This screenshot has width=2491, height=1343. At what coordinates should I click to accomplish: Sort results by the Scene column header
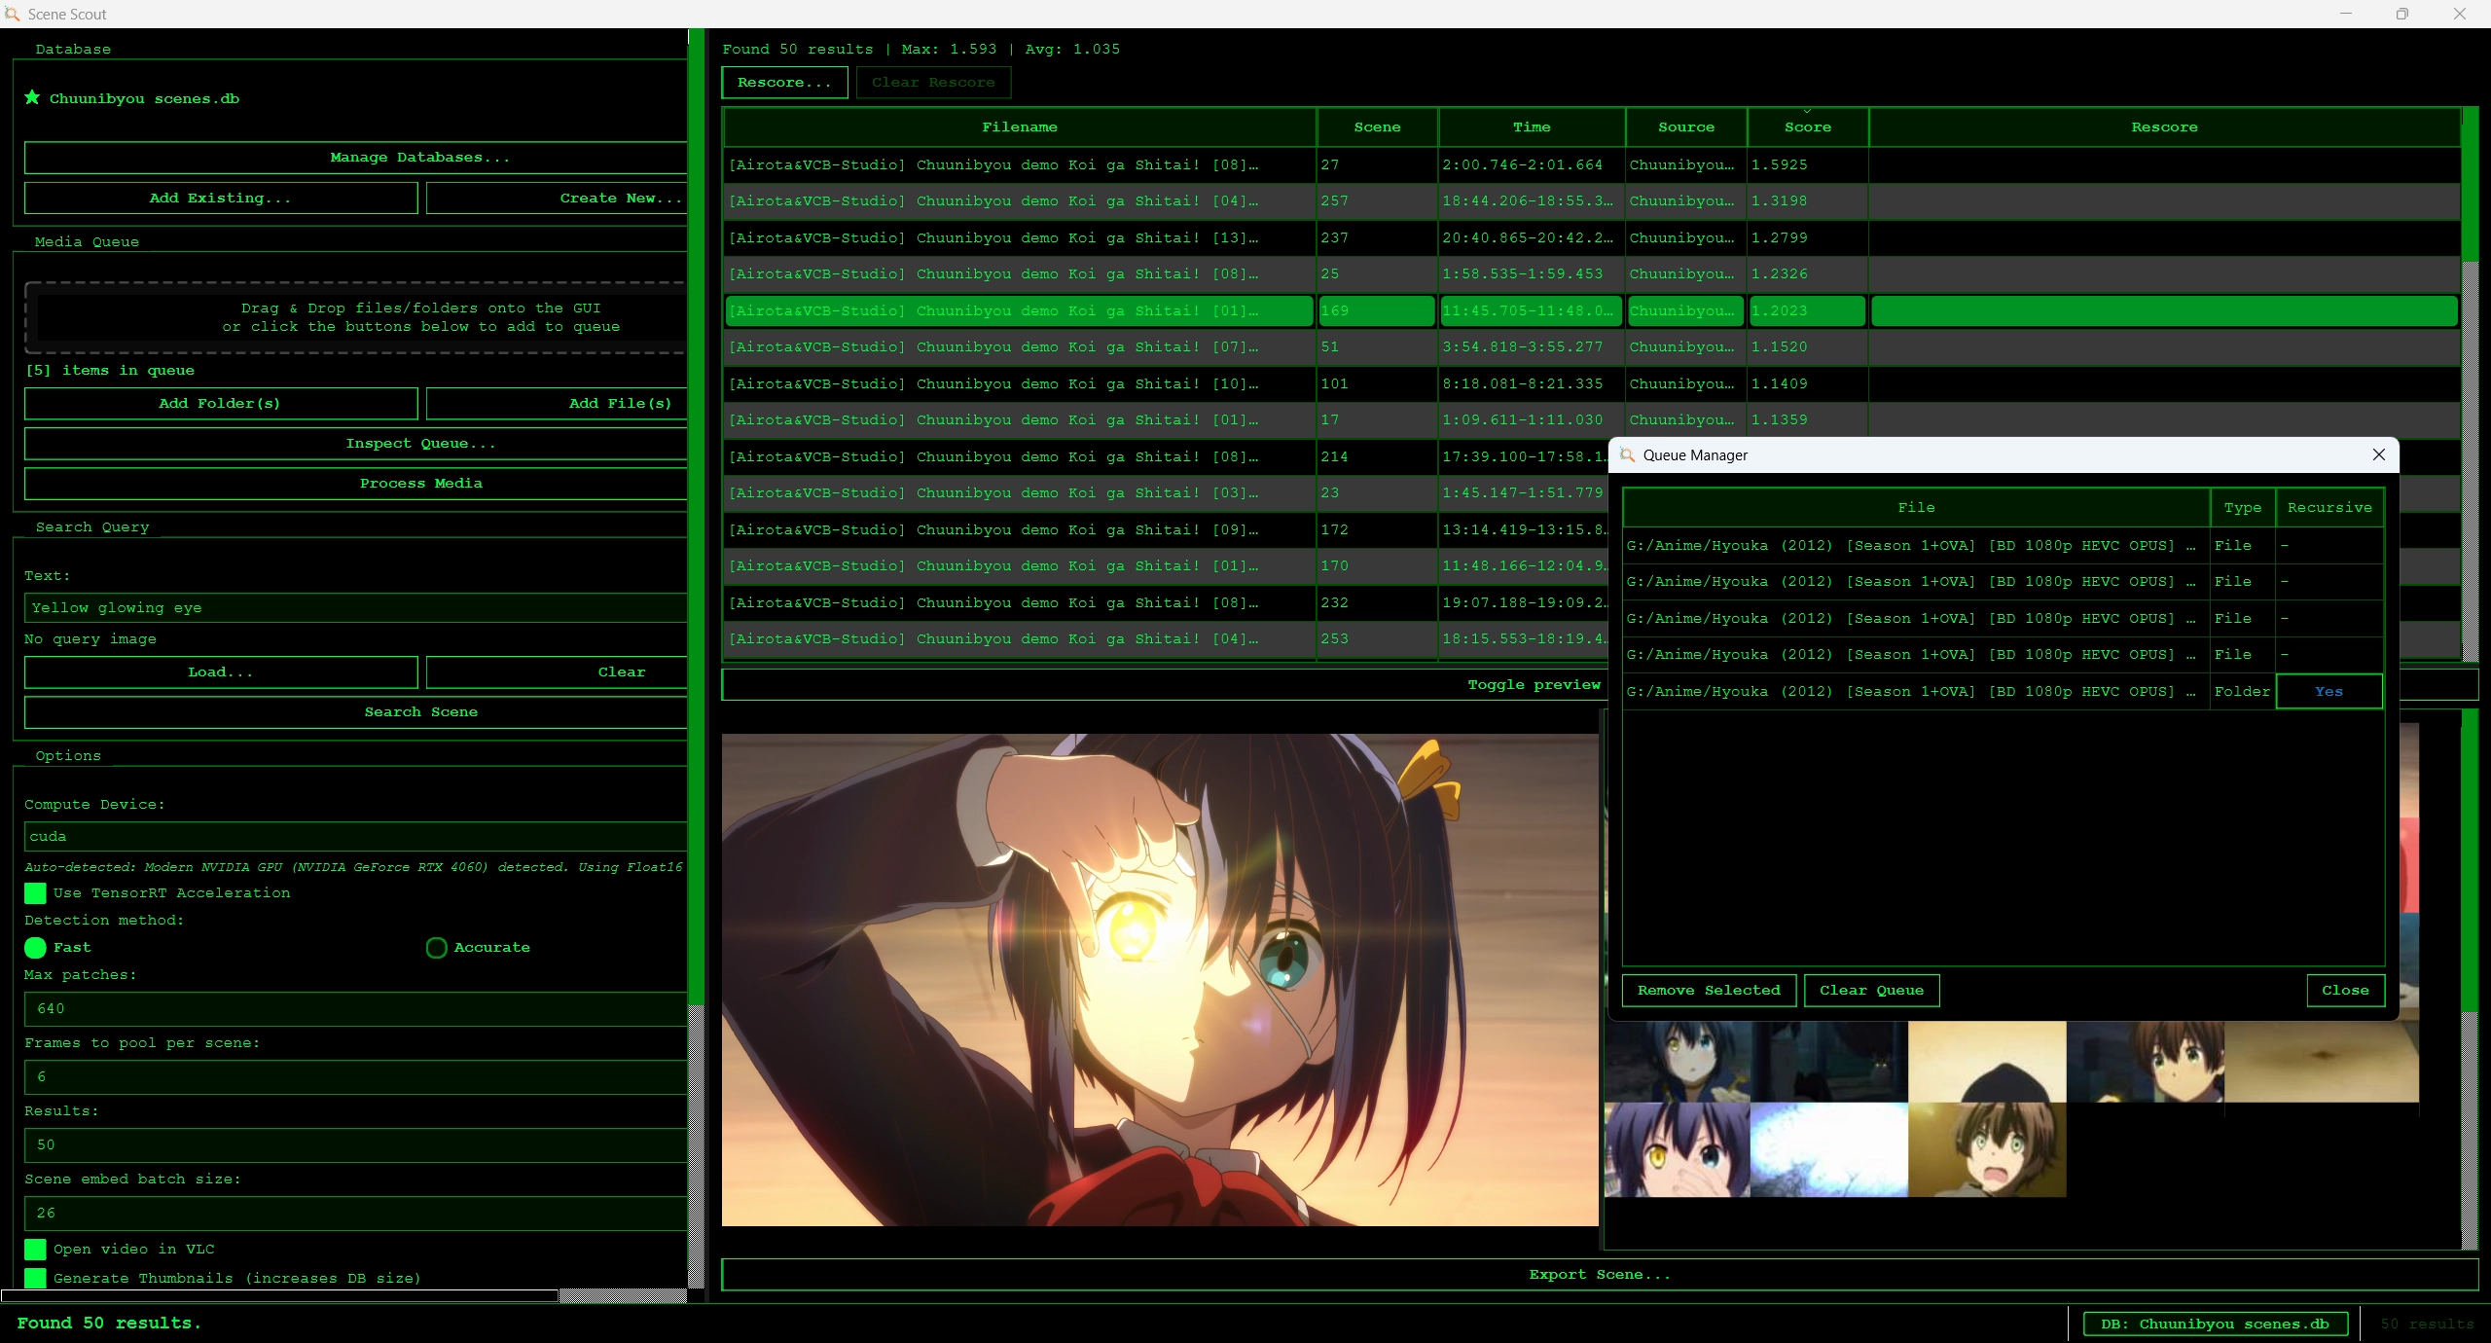click(1377, 127)
